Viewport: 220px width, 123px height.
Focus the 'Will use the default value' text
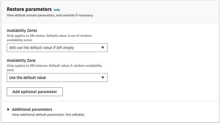[x=42, y=48]
